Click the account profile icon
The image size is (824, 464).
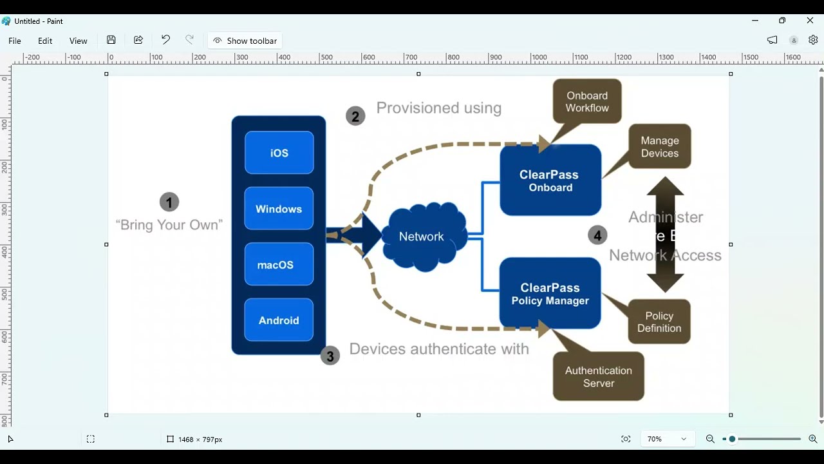(x=794, y=40)
